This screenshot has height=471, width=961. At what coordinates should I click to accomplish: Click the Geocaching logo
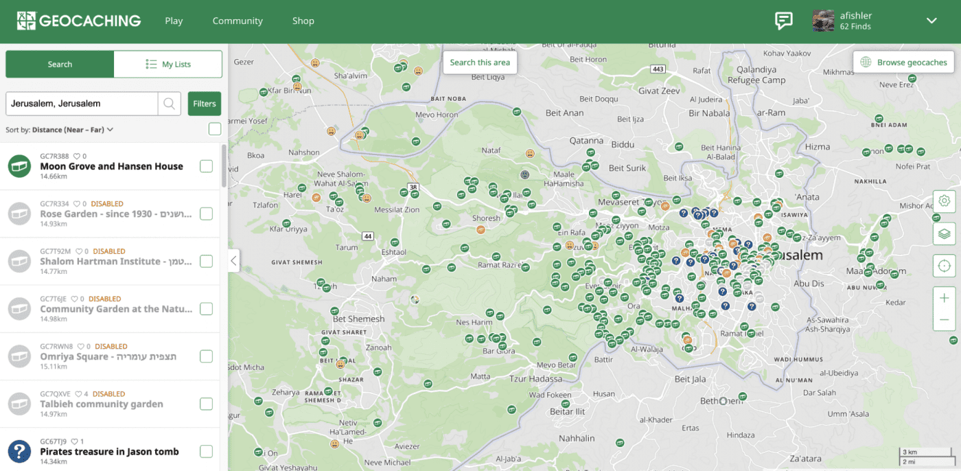pos(79,21)
